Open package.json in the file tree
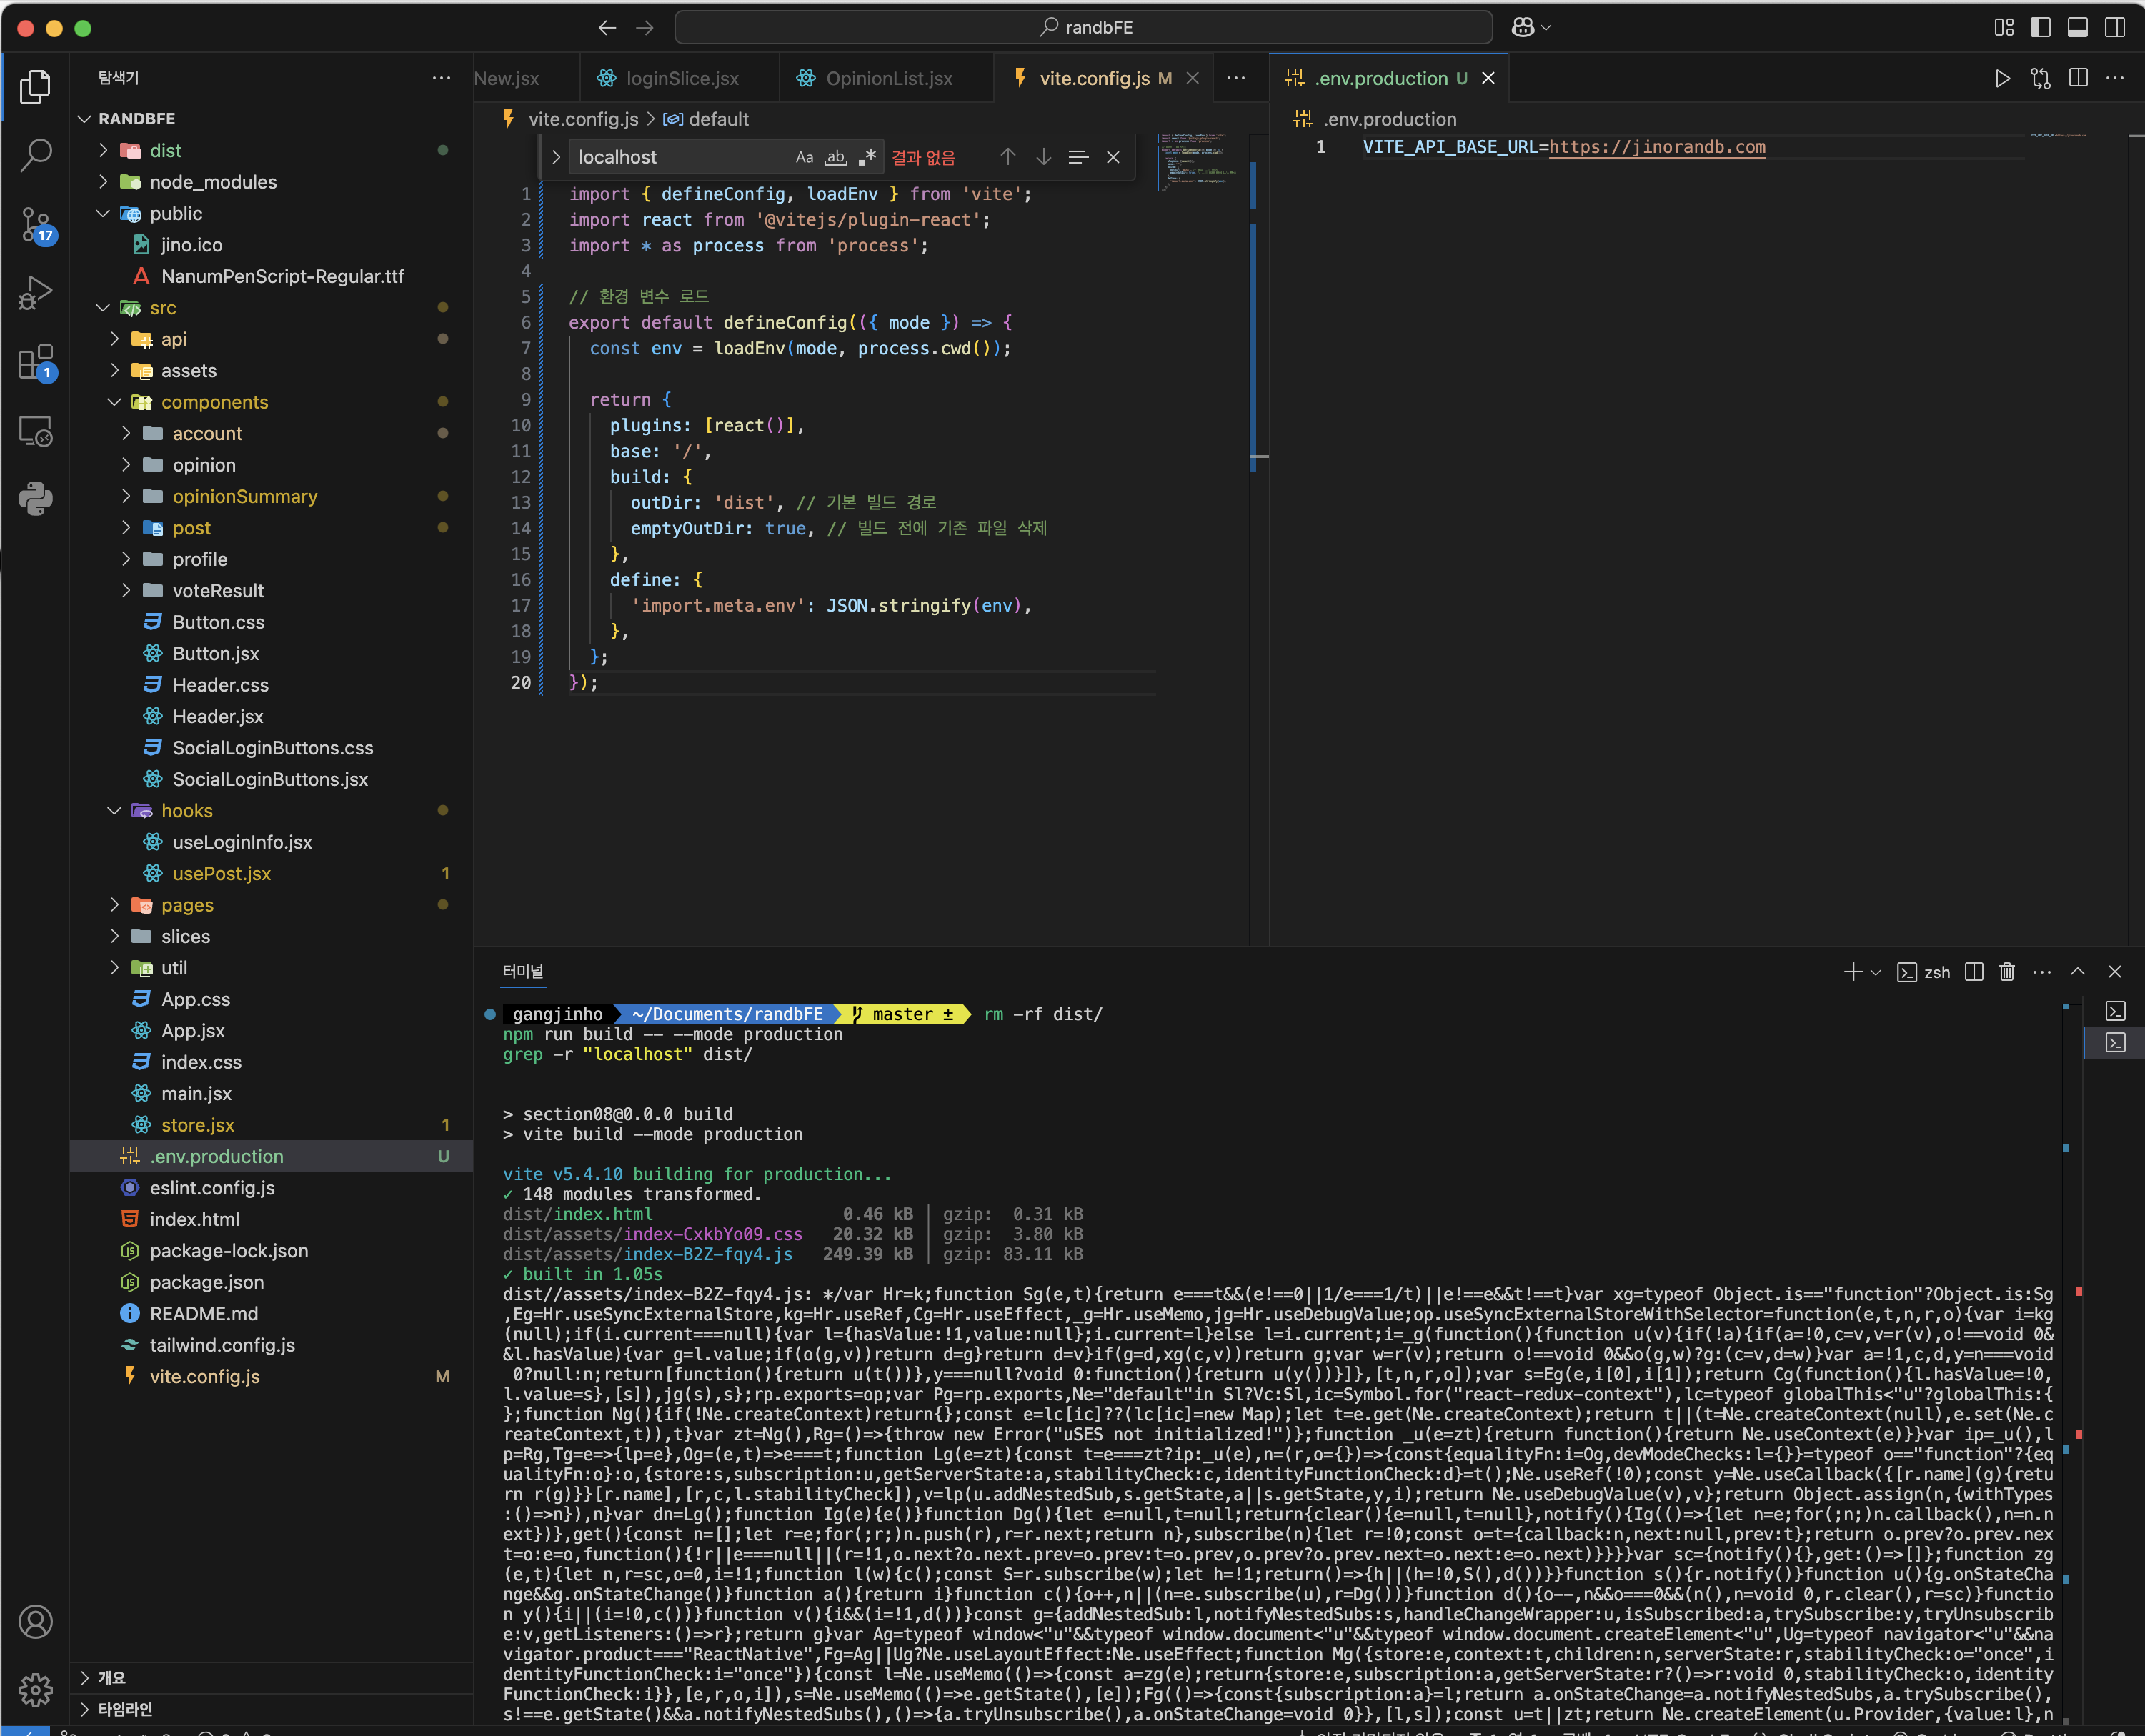2145x1736 pixels. pyautogui.click(x=270, y=1282)
